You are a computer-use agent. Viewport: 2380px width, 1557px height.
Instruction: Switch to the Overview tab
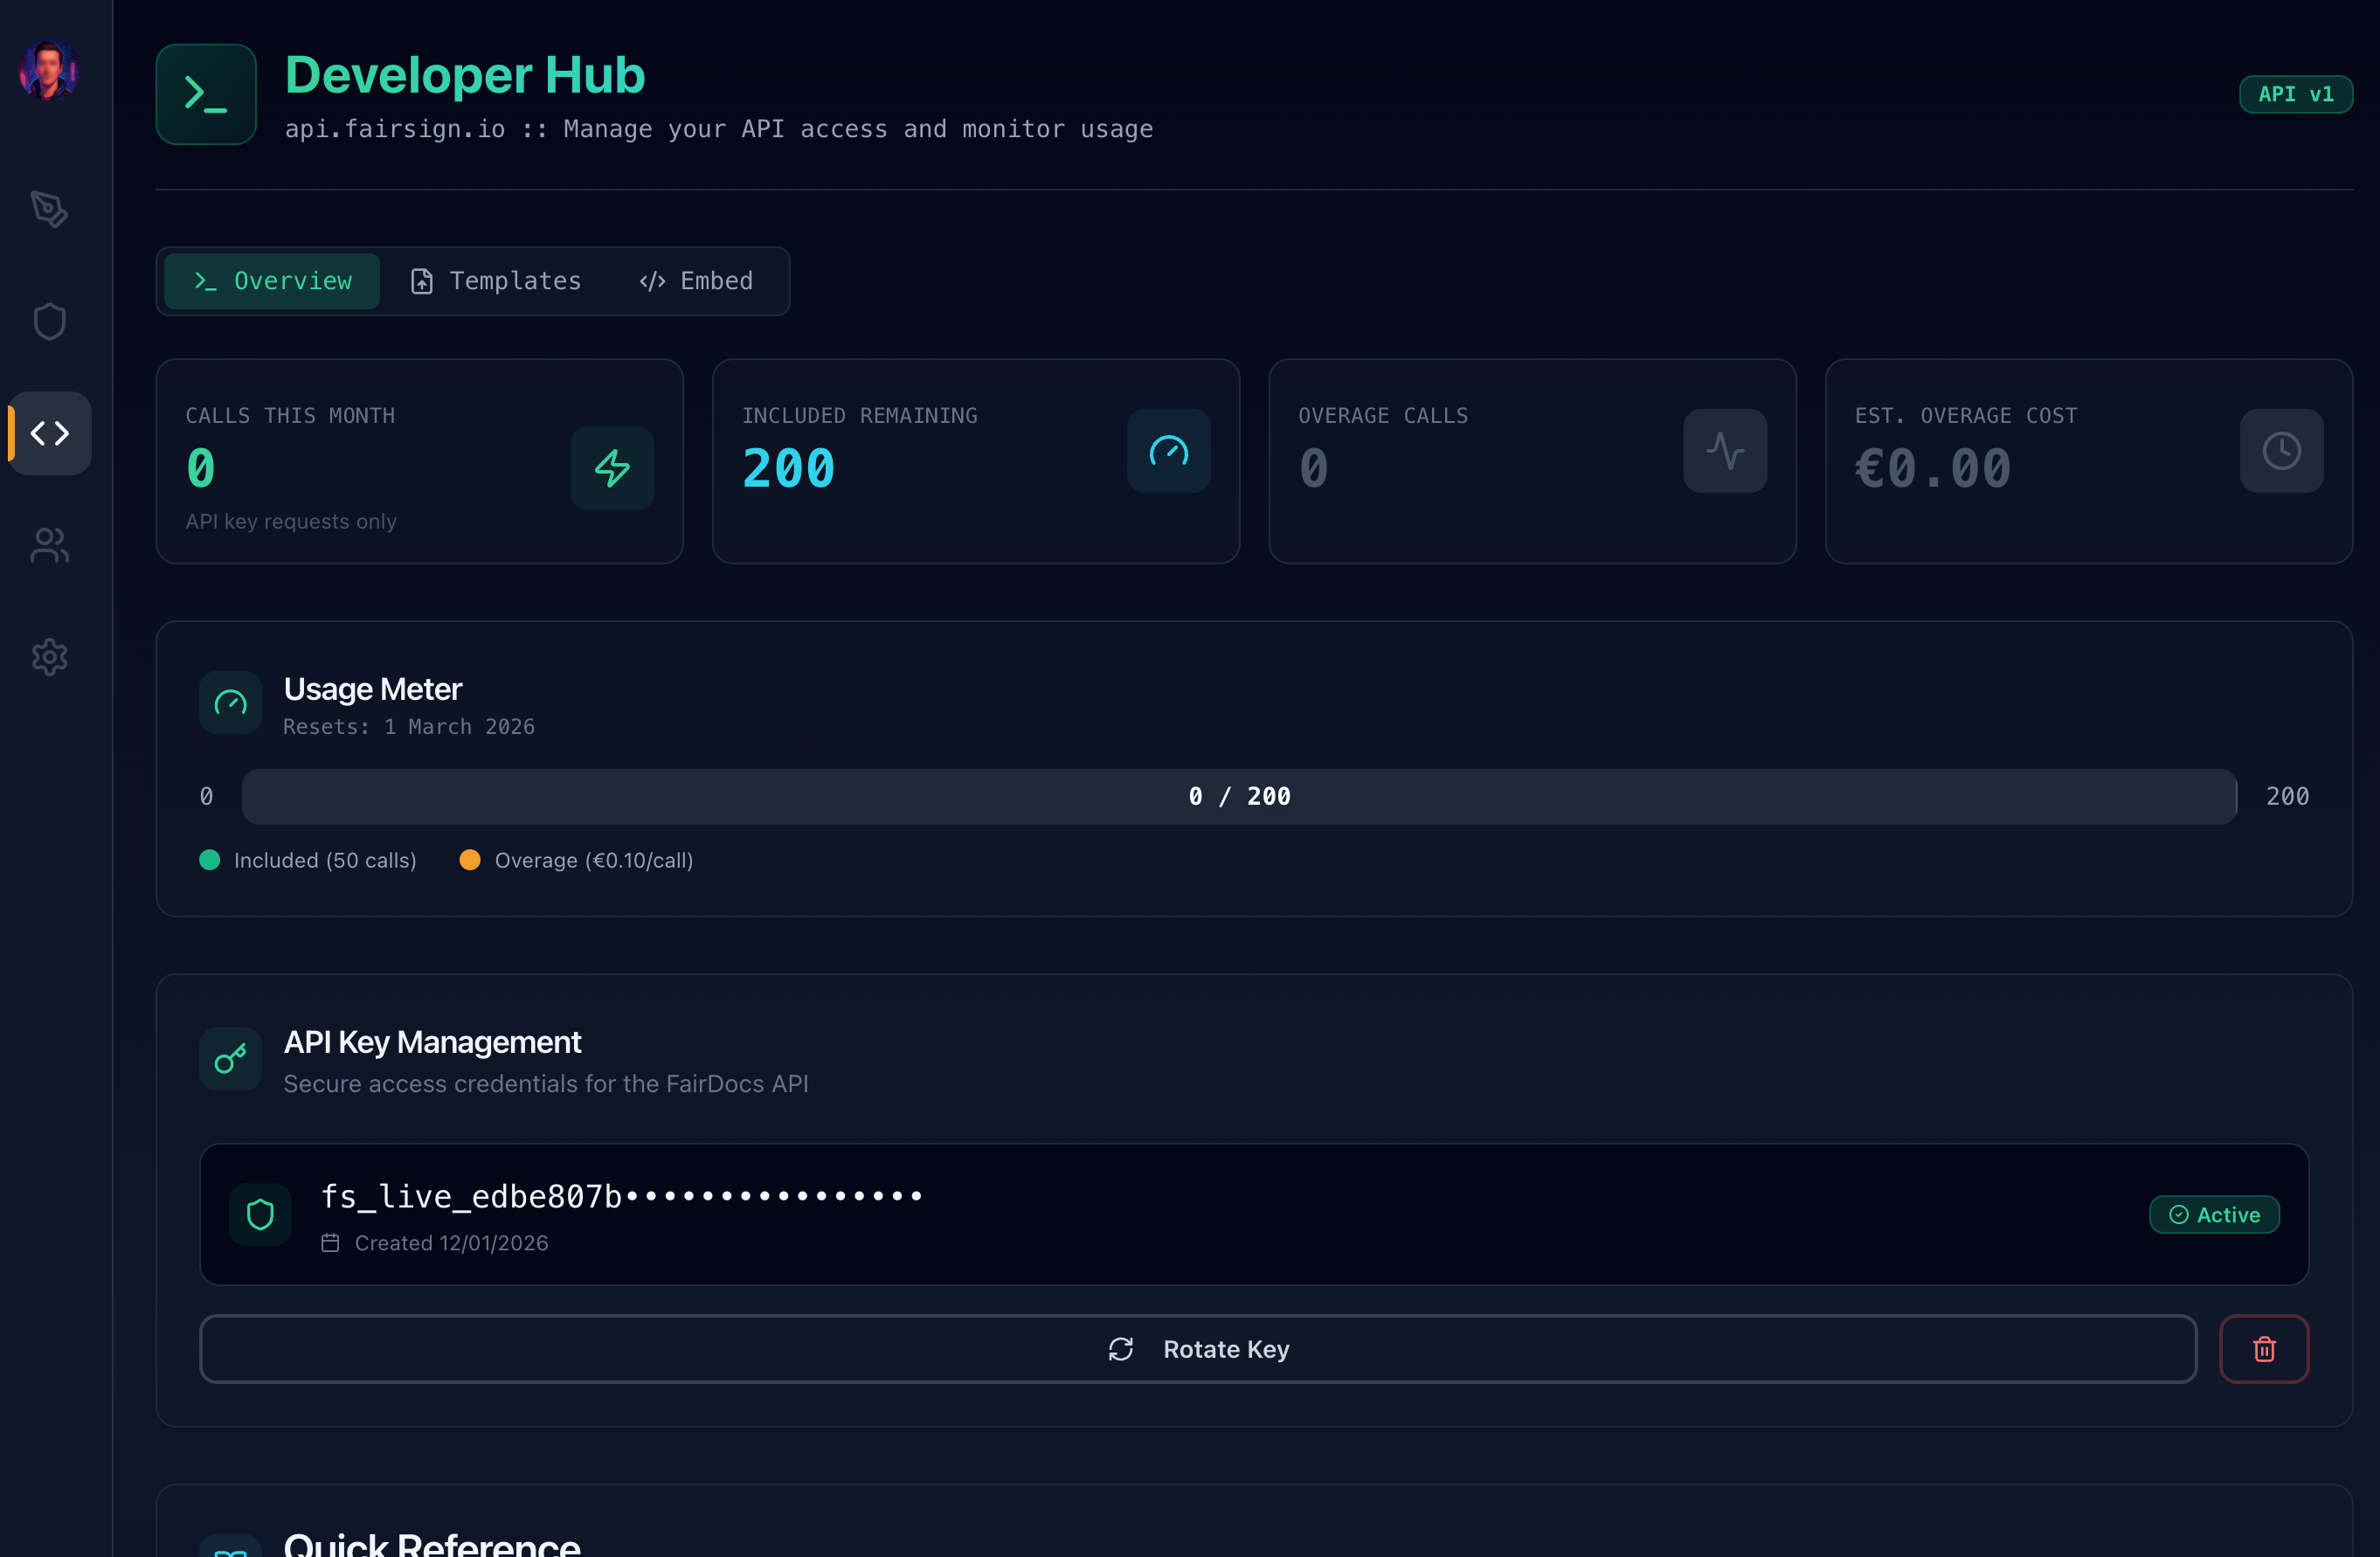click(272, 281)
